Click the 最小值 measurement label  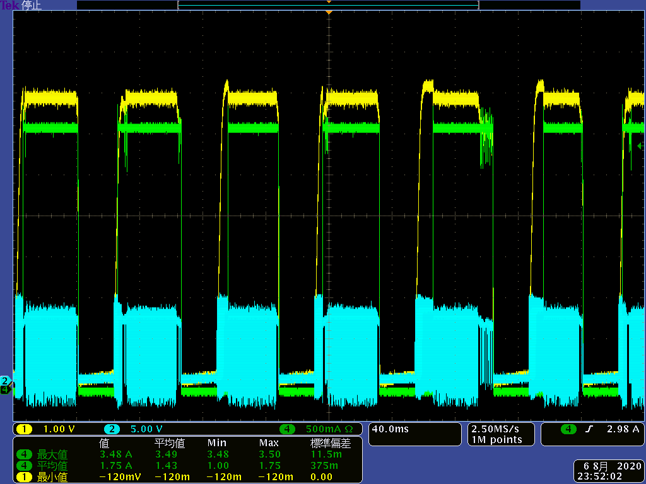[52, 477]
